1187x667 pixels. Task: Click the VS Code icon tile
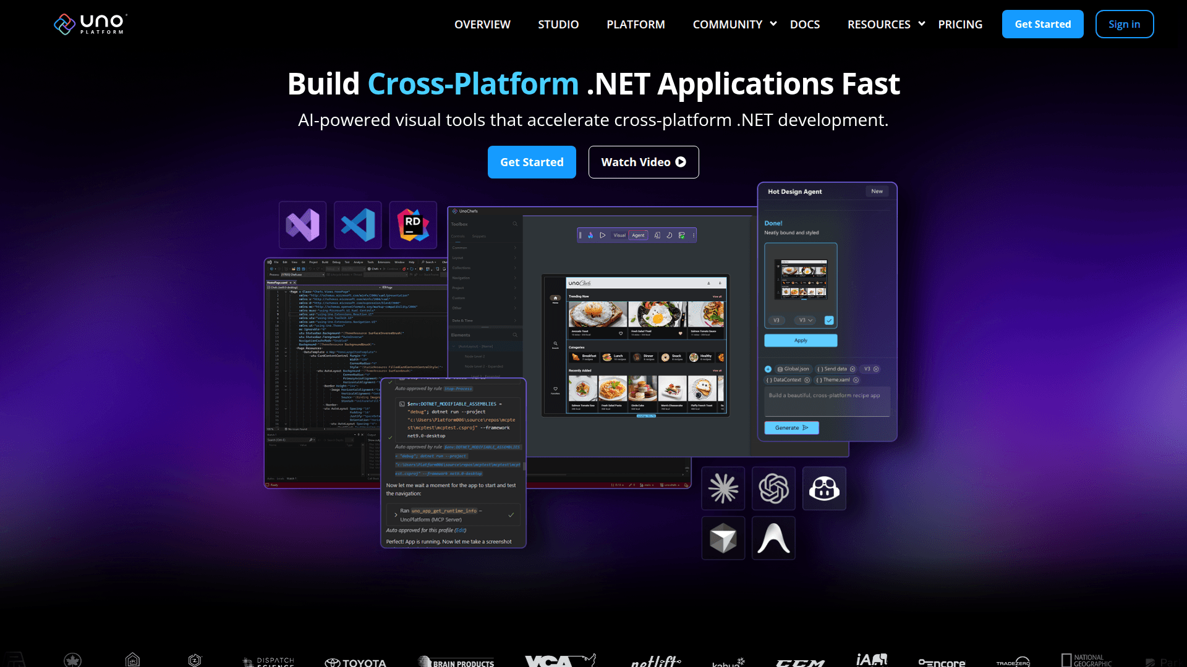tap(358, 225)
